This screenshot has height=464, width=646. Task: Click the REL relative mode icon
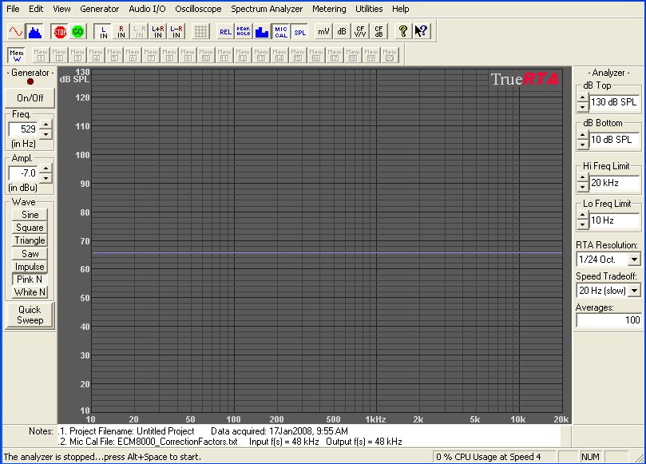[x=225, y=31]
